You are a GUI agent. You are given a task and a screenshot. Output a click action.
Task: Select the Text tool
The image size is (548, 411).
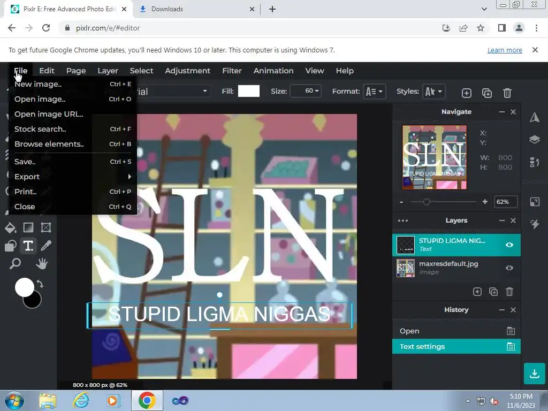click(28, 246)
